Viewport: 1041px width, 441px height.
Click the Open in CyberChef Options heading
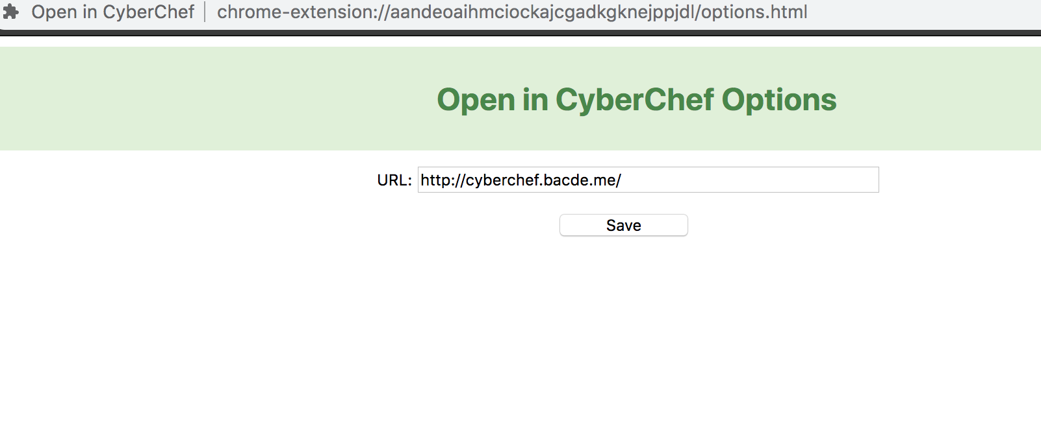pos(636,99)
